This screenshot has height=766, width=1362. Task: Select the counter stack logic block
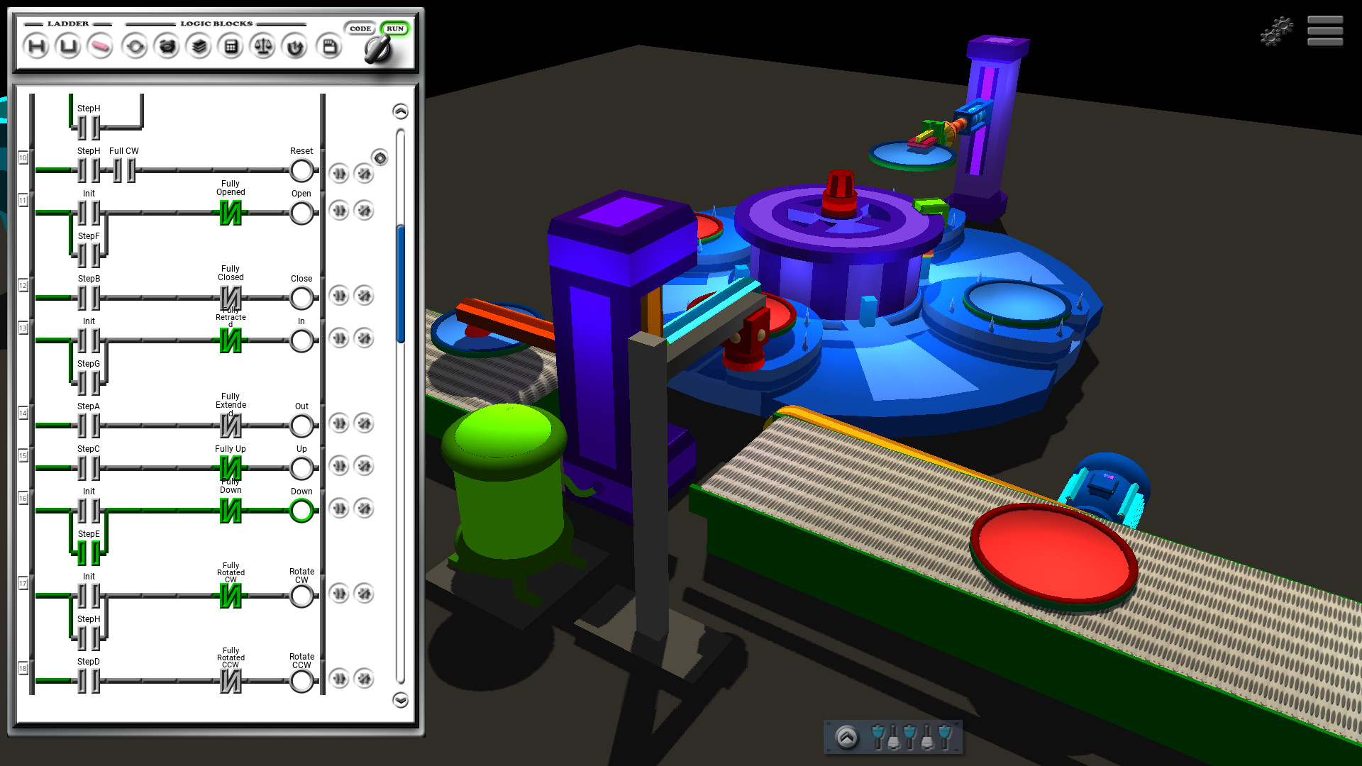(199, 46)
